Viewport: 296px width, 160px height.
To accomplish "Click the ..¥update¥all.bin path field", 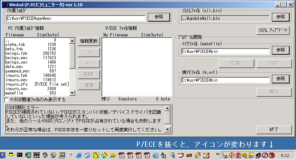I will point(225,18).
